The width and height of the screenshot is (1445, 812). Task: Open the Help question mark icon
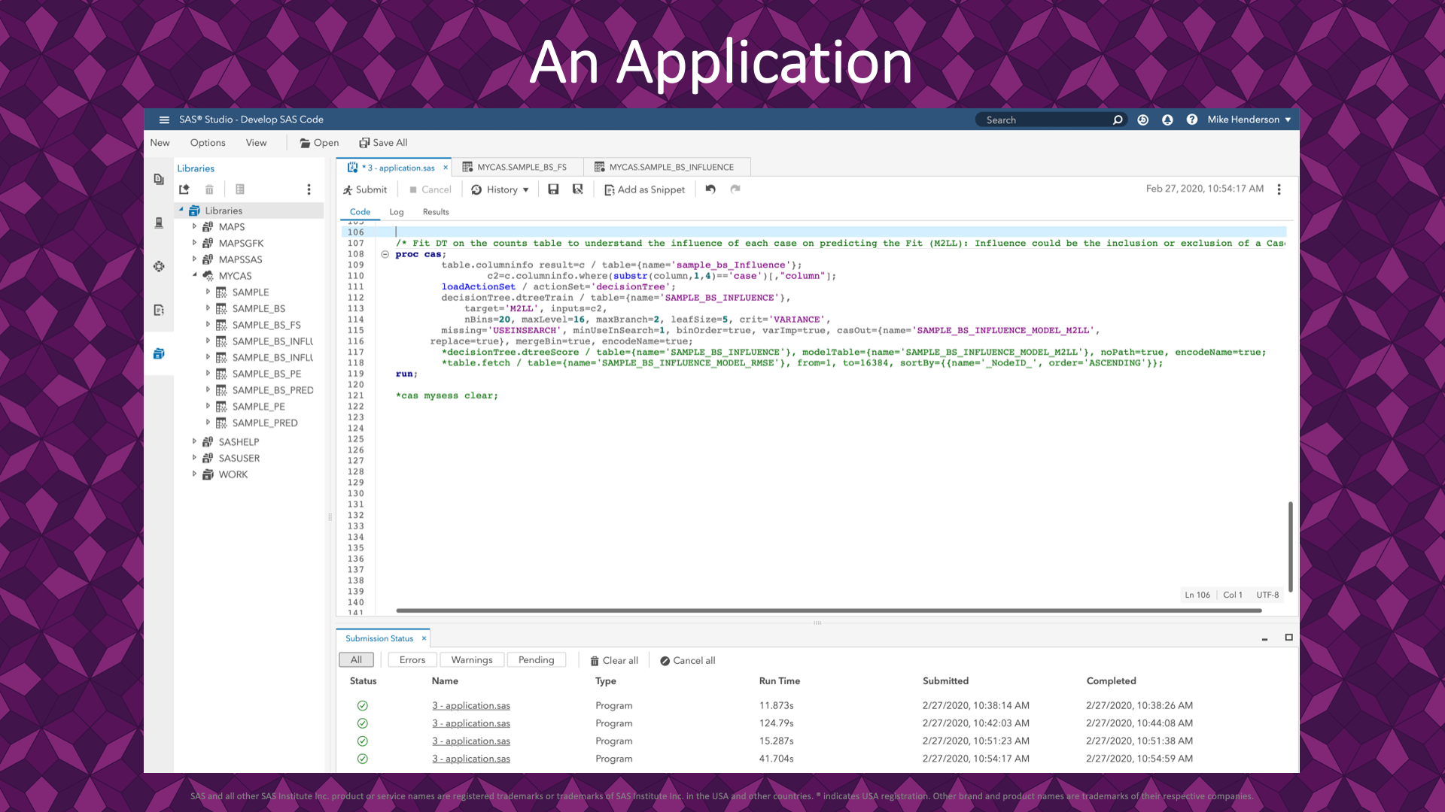[x=1191, y=120]
